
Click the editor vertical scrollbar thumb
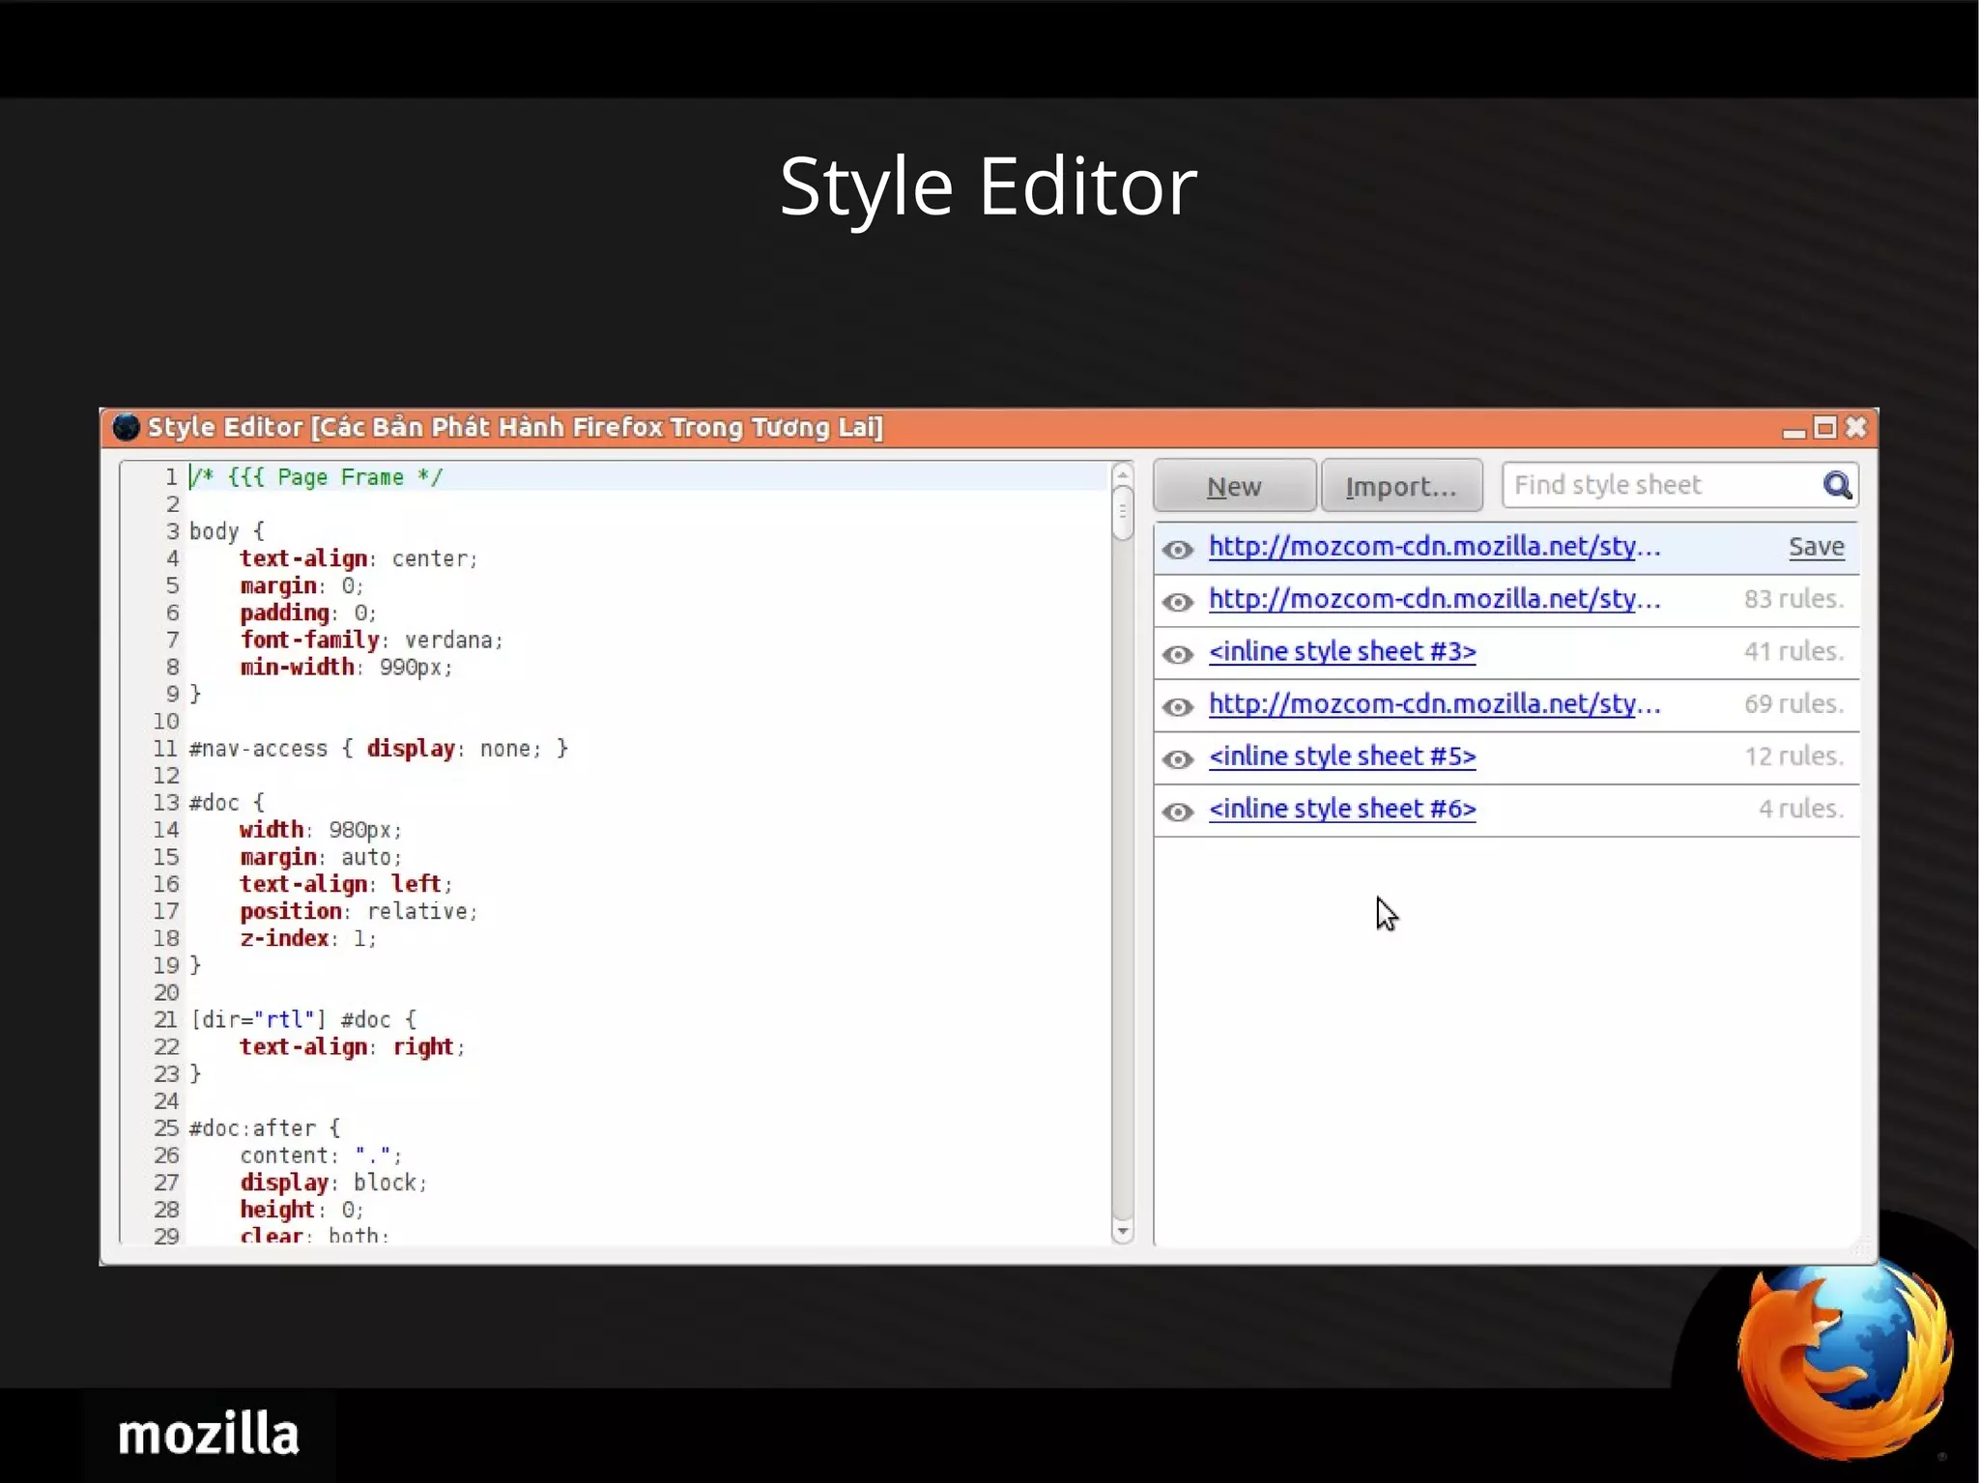click(1122, 513)
